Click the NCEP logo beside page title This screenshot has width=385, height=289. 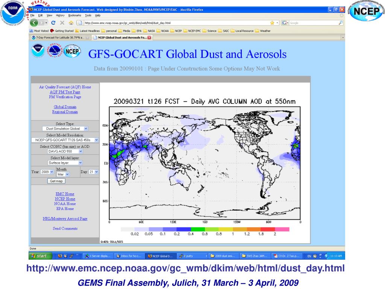pyautogui.click(x=72, y=51)
